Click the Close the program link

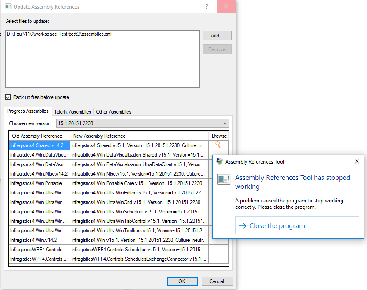[x=297, y=225]
